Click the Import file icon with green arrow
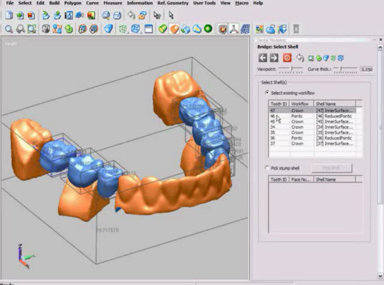This screenshot has width=384, height=285. point(20,16)
